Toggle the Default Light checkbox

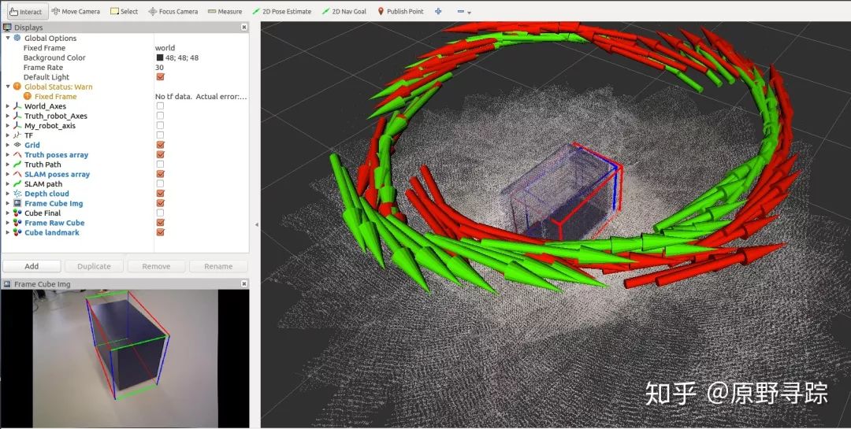161,77
